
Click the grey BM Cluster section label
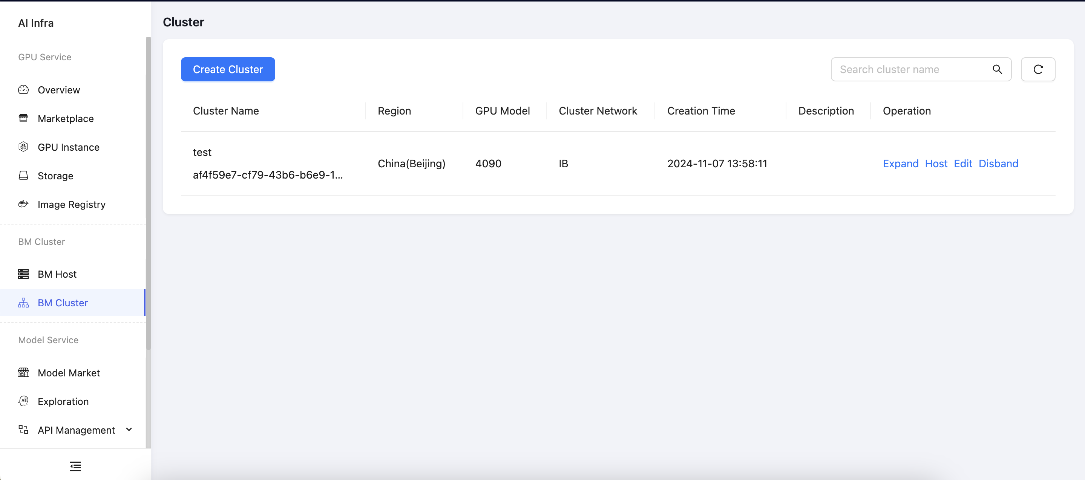[x=41, y=242]
